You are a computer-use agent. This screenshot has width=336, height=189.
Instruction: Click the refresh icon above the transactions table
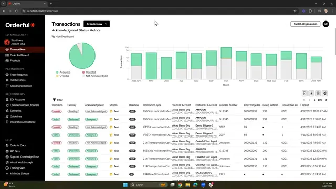pos(304,93)
